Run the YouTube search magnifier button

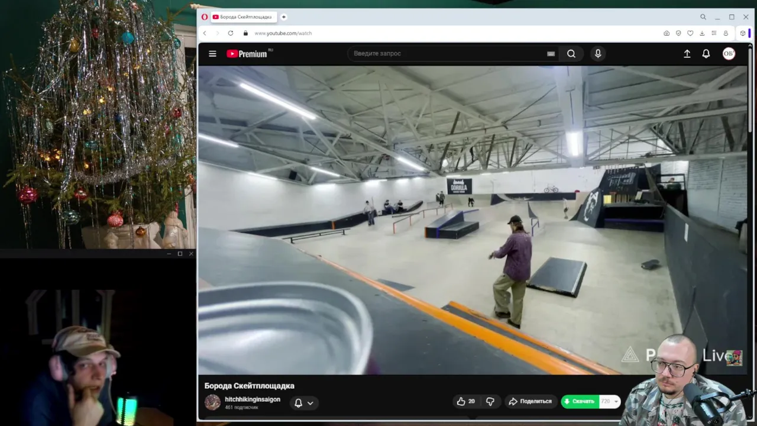(571, 53)
